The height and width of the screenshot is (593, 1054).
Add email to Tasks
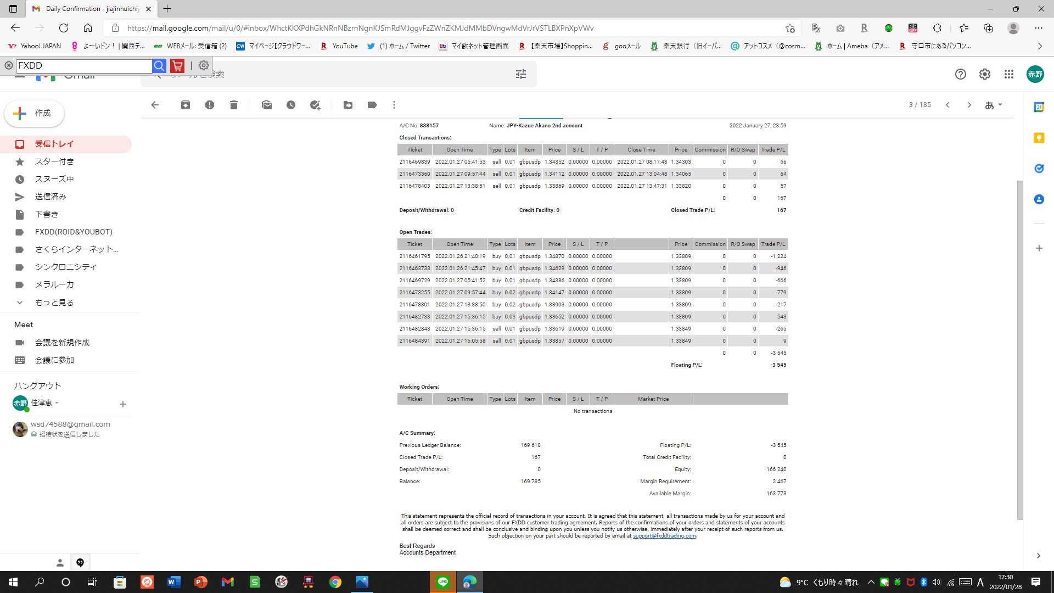click(x=315, y=105)
